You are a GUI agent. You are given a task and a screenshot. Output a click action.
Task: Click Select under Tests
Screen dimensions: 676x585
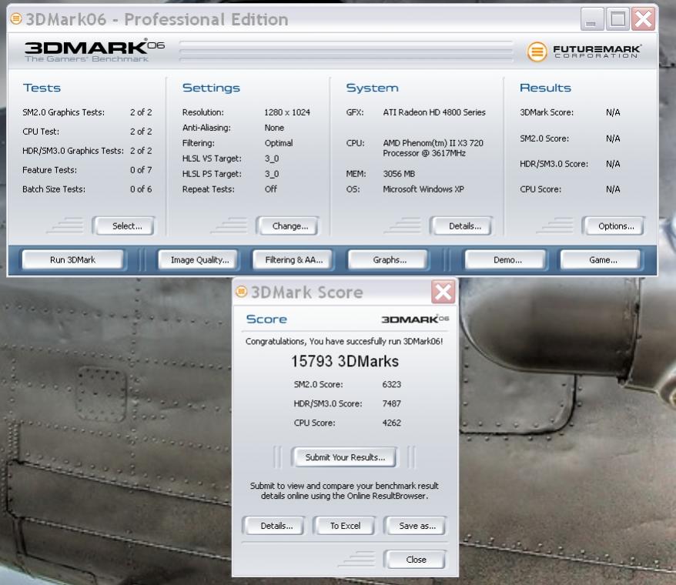125,226
